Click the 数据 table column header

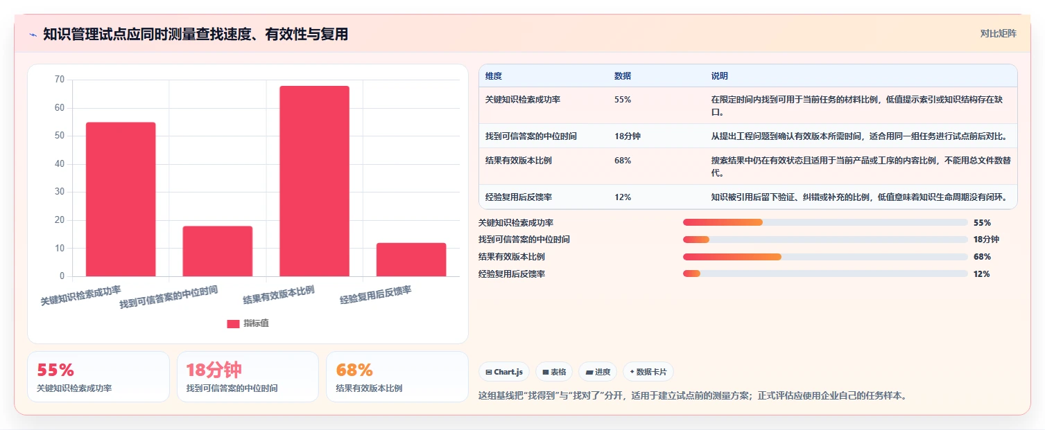pos(623,76)
